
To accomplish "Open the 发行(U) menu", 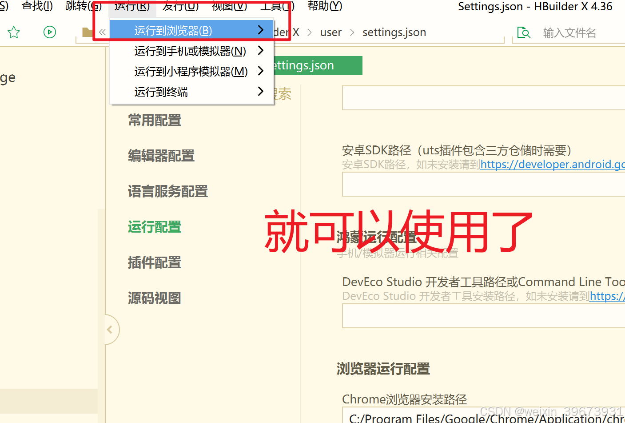I will click(180, 6).
